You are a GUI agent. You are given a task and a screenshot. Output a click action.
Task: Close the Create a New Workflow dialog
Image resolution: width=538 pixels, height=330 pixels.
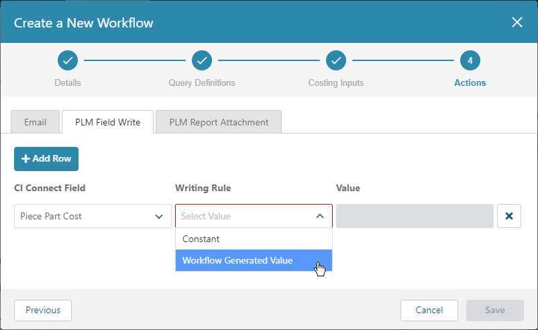tap(517, 22)
